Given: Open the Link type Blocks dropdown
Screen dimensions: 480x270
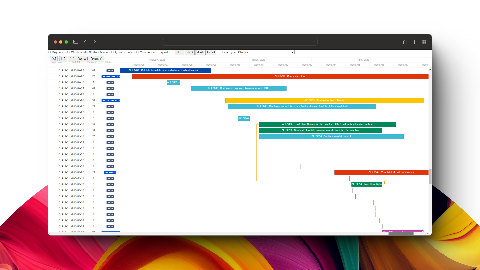Looking at the screenshot, I should point(266,52).
